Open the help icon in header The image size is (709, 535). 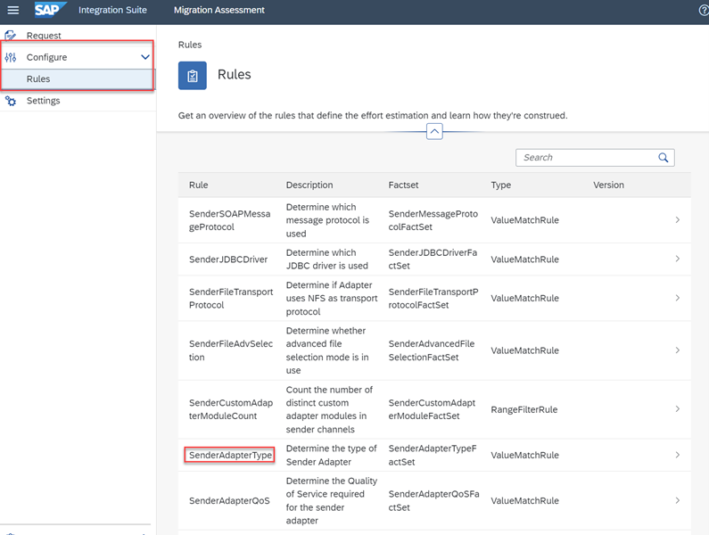[704, 10]
